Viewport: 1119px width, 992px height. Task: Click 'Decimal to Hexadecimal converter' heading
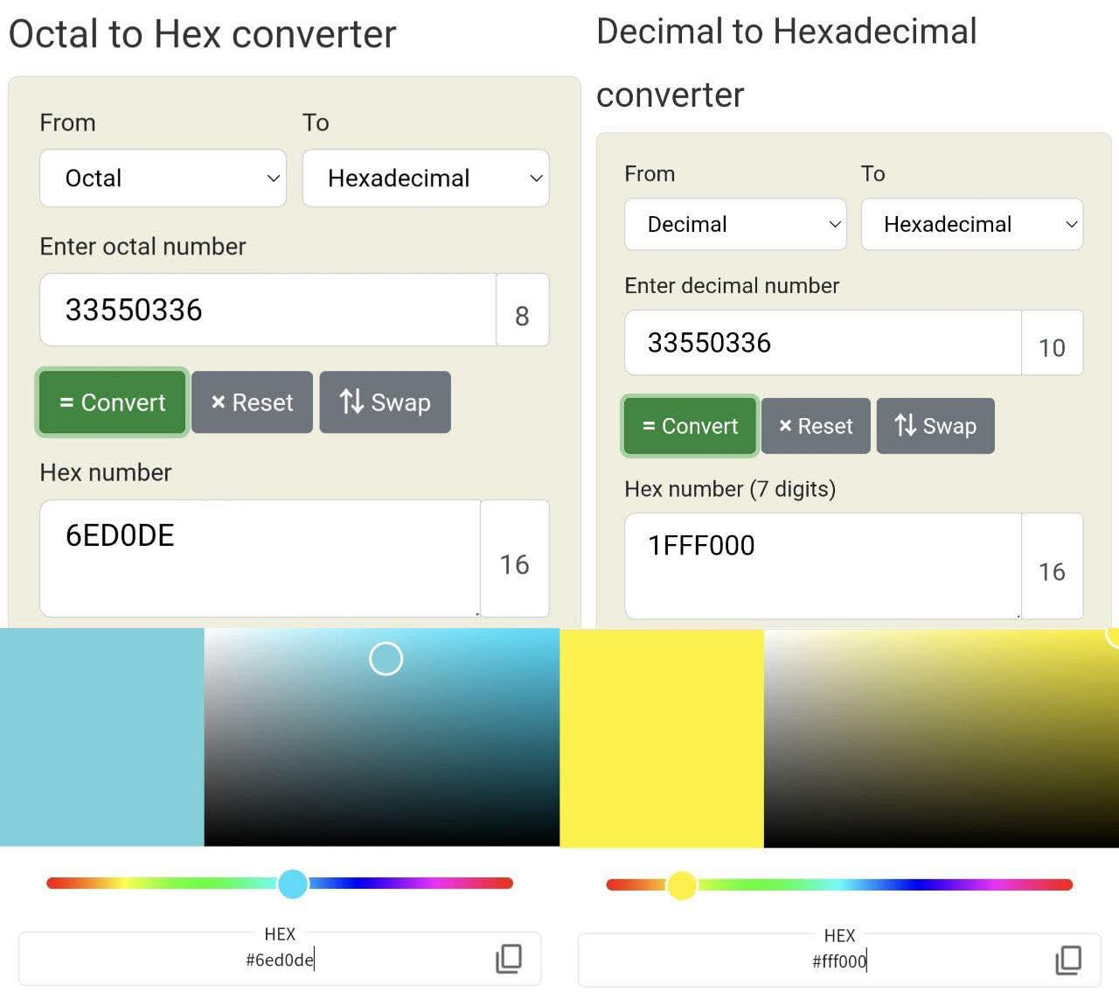point(786,63)
